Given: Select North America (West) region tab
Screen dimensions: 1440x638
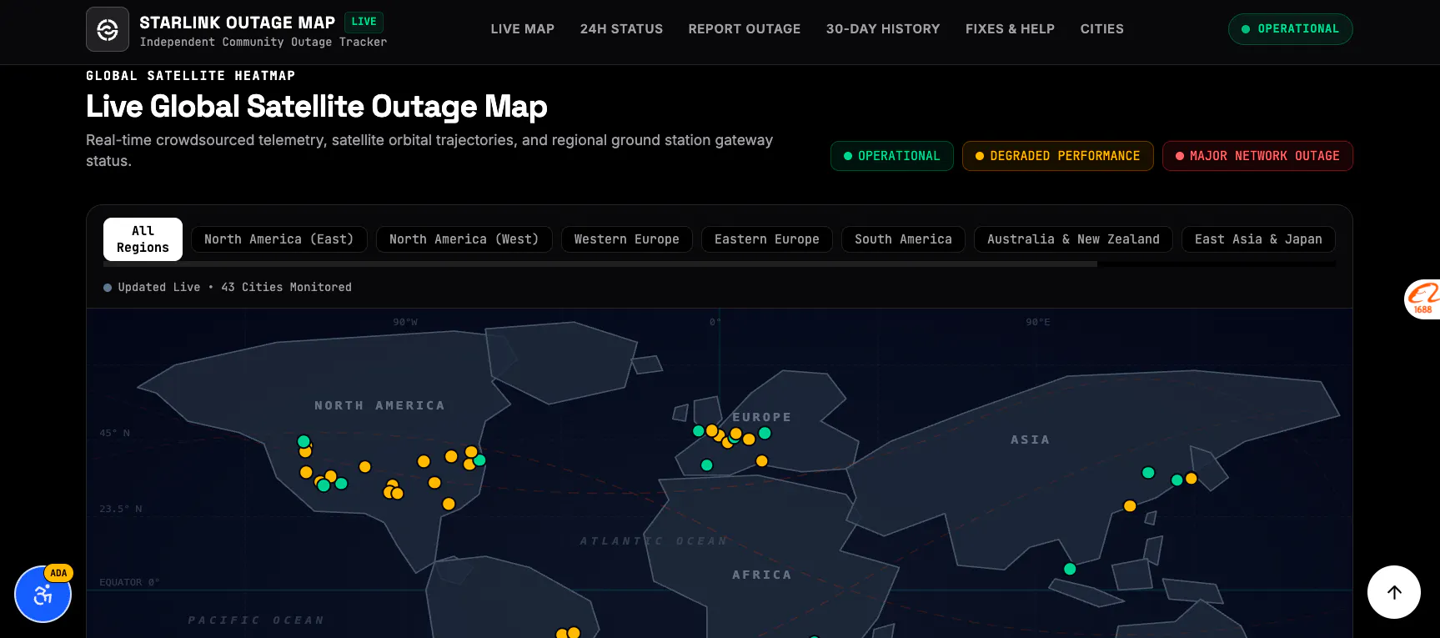Looking at the screenshot, I should [464, 239].
